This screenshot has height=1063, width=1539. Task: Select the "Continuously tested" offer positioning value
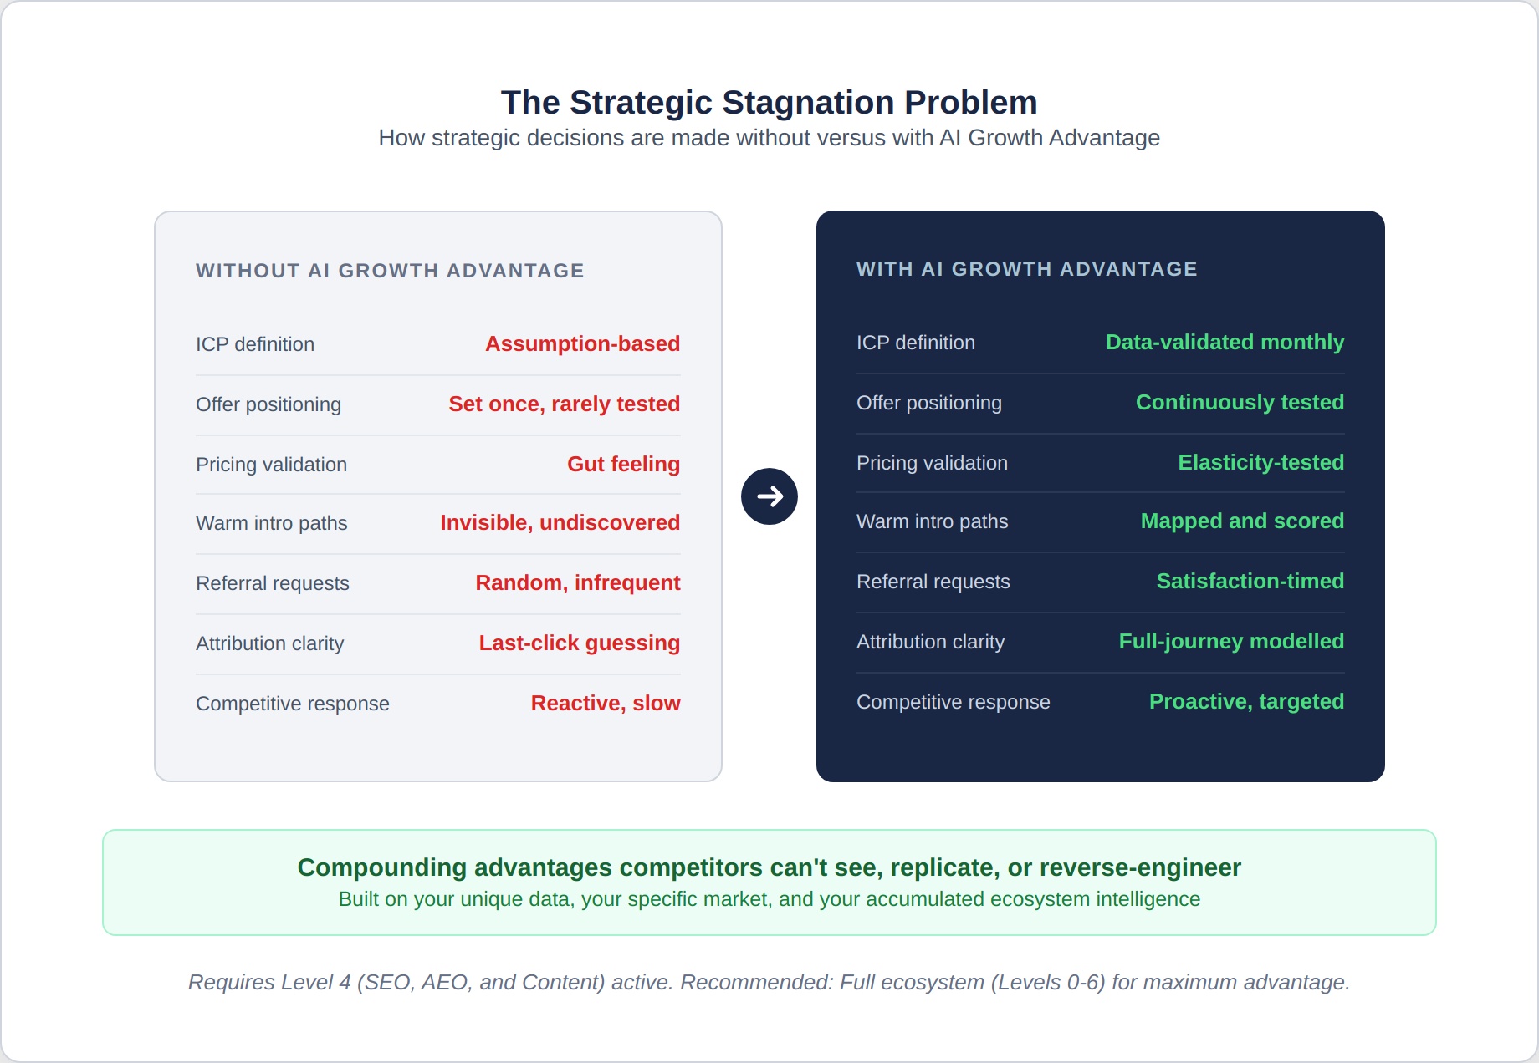(1240, 403)
